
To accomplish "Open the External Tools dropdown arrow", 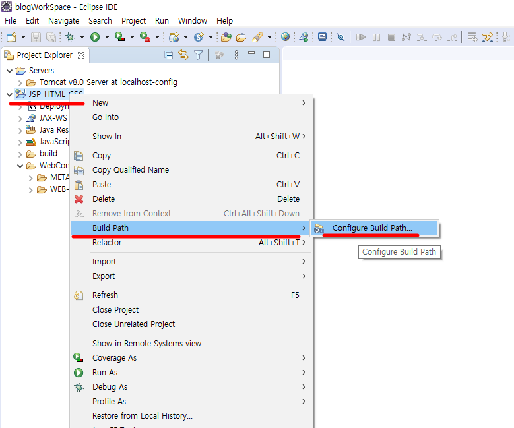I will tap(157, 37).
